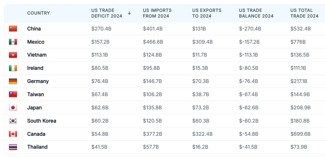Screen dimensions: 325x157
Task: Click the Taiwan flag icon
Action: click(13, 95)
